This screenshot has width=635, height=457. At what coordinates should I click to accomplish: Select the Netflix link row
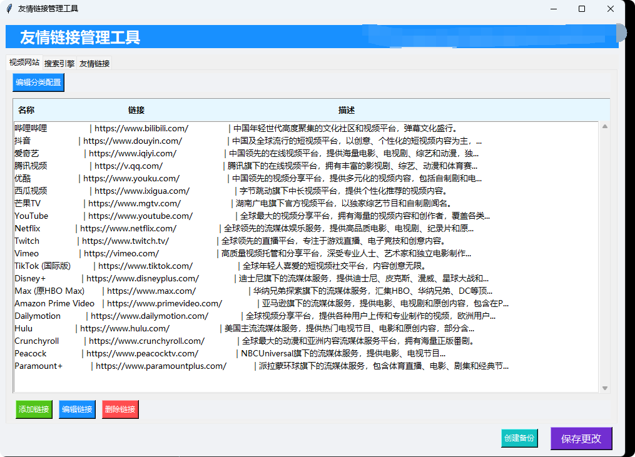click(x=306, y=228)
